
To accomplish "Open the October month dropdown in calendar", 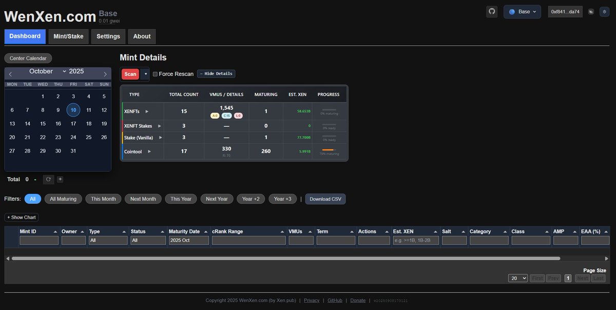I will coord(47,71).
